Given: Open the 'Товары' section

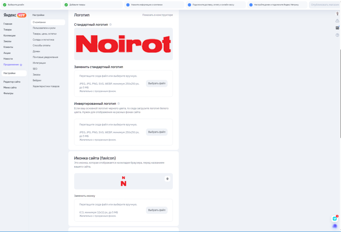Looking at the screenshot, I should pos(8,30).
